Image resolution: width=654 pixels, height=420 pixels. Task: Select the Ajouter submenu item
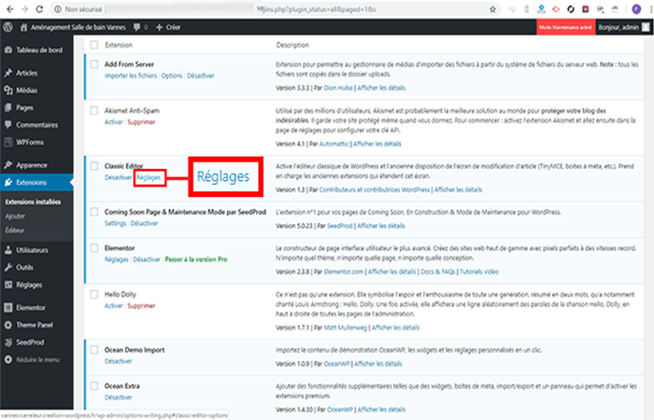pos(15,217)
